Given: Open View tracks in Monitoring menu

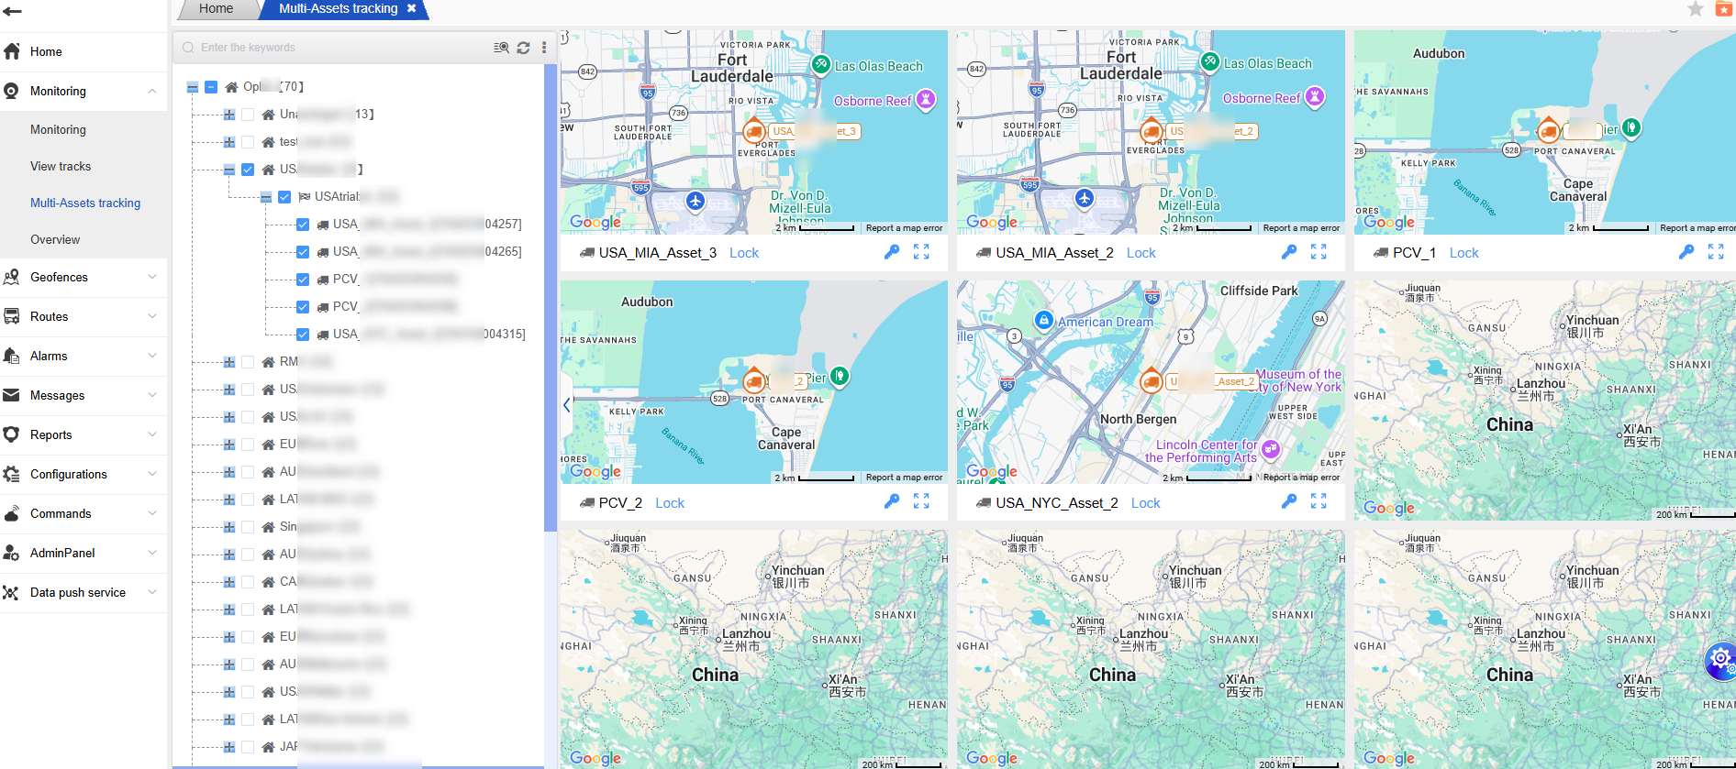Looking at the screenshot, I should [x=61, y=166].
